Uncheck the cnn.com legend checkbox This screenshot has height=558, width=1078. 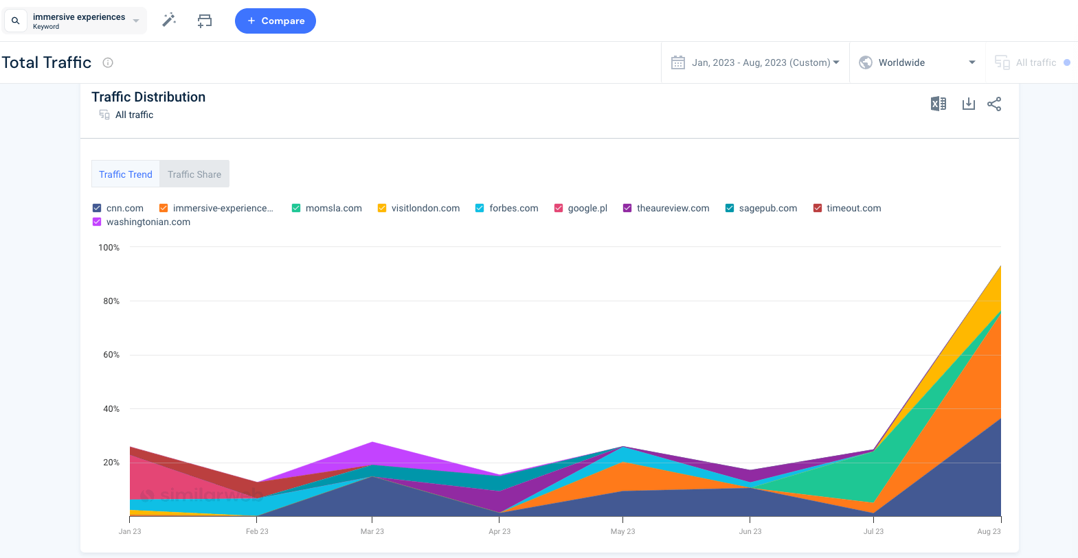97,208
